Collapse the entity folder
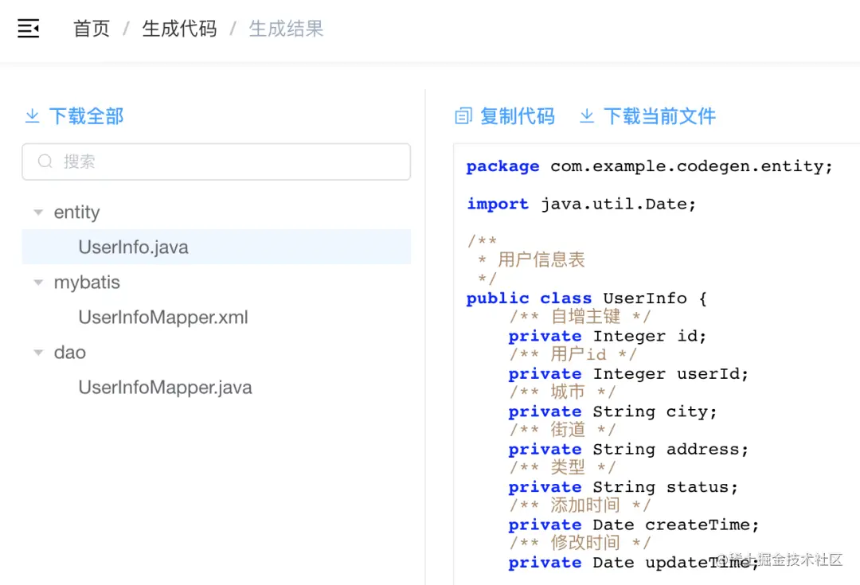860x585 pixels. [37, 213]
